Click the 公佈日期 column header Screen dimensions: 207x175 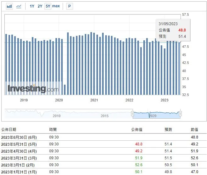tap(9, 129)
